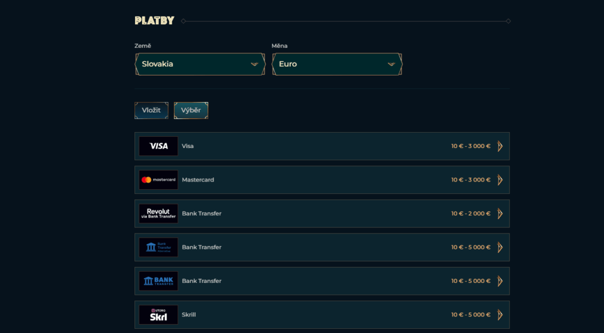This screenshot has height=333, width=604.
Task: Expand the Skrill row arrow
Action: [500, 315]
